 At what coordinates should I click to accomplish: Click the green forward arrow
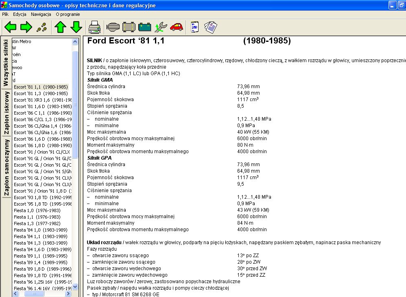click(26, 27)
